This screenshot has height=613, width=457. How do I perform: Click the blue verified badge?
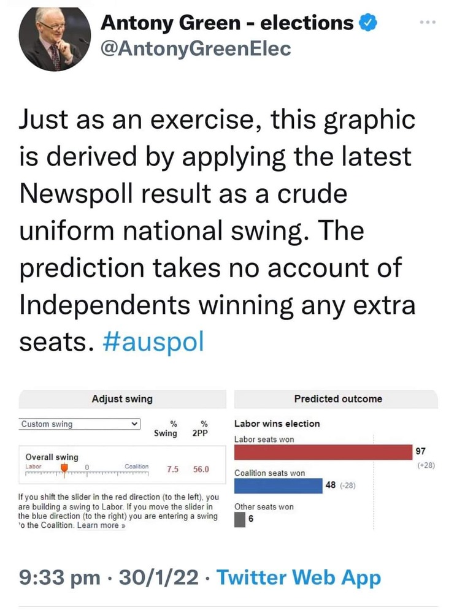[367, 23]
